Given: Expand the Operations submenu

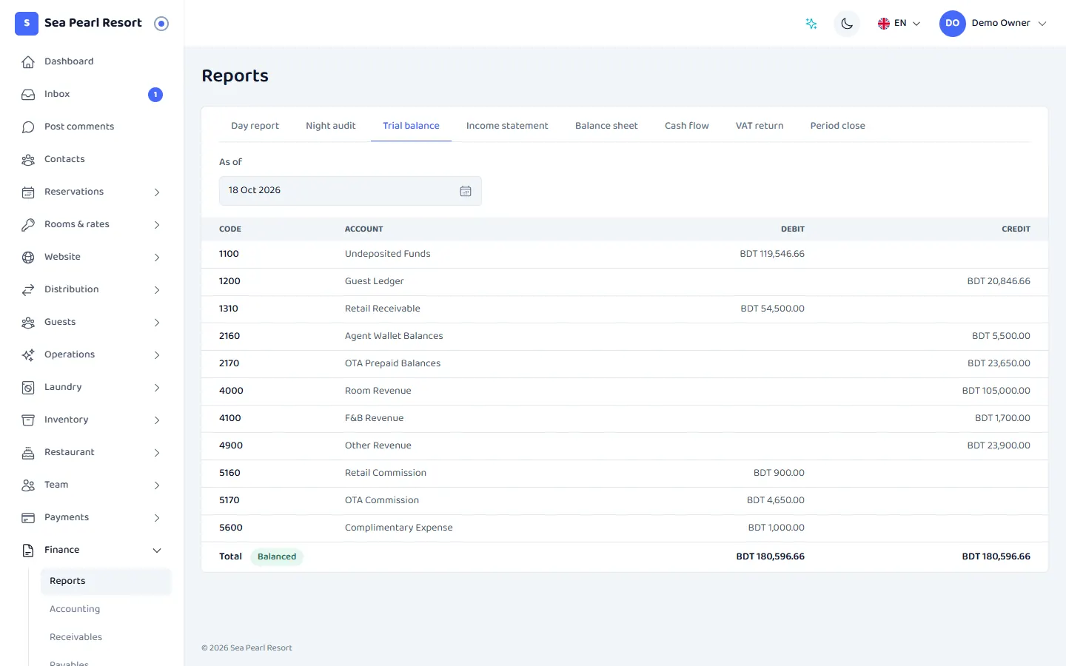Looking at the screenshot, I should [x=157, y=354].
